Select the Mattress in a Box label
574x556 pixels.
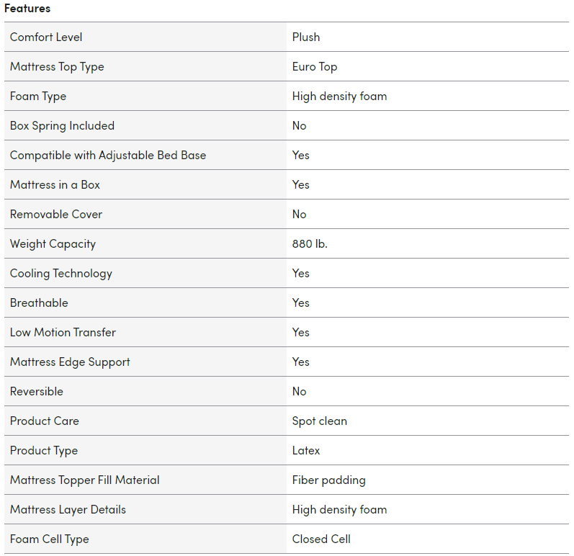55,184
